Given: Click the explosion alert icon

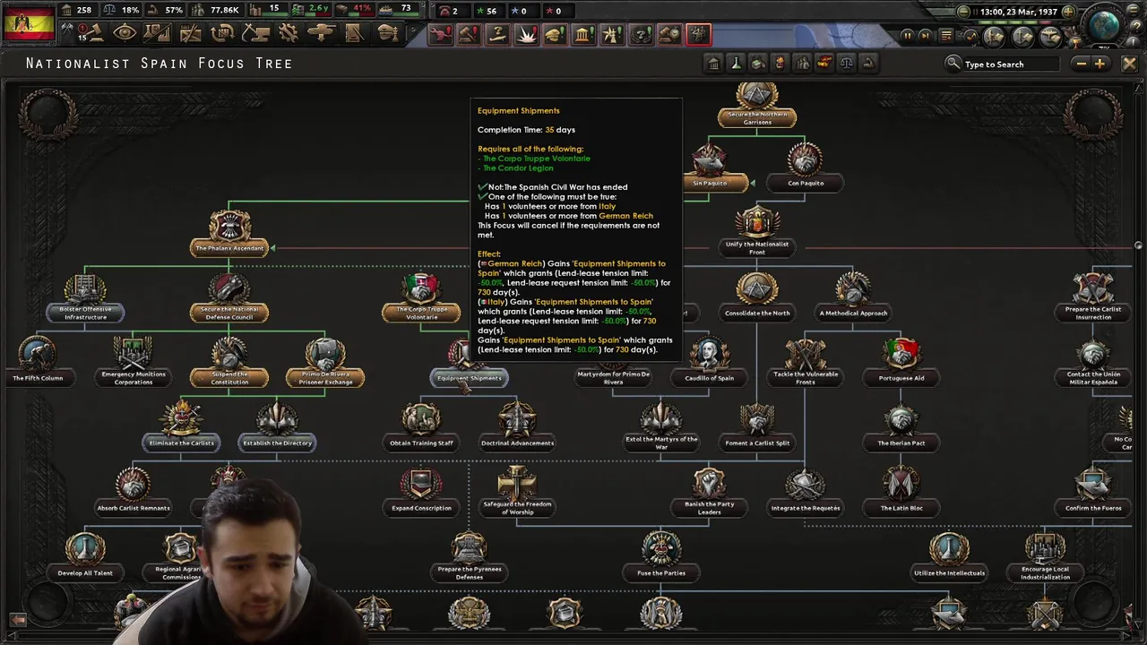Looking at the screenshot, I should pyautogui.click(x=526, y=35).
